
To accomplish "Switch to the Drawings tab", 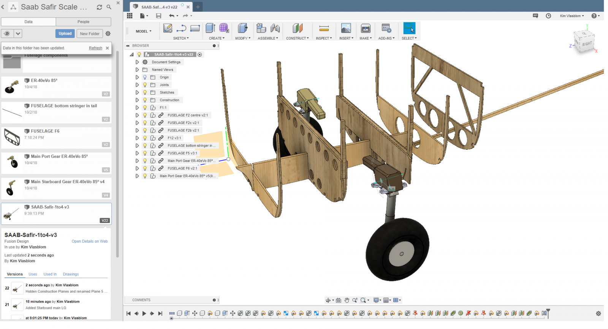I will (71, 274).
